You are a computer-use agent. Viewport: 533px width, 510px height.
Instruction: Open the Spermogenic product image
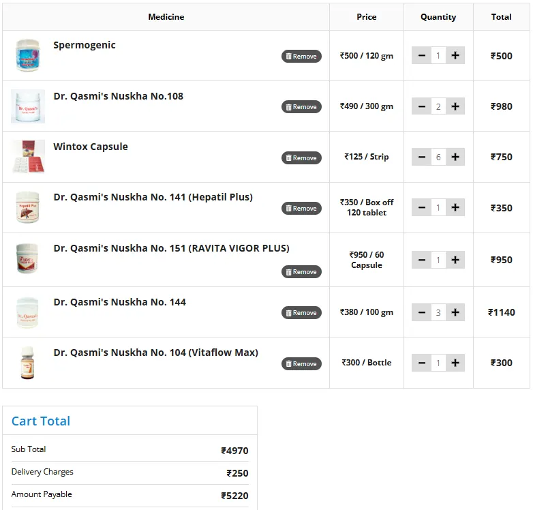(28, 55)
